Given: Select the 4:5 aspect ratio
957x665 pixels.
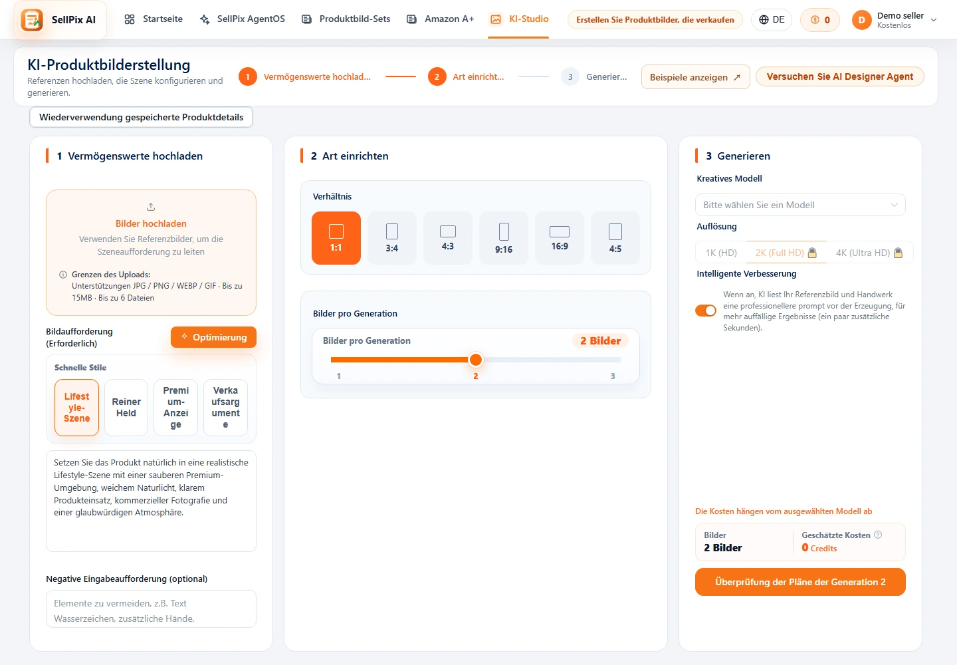Looking at the screenshot, I should [x=615, y=238].
